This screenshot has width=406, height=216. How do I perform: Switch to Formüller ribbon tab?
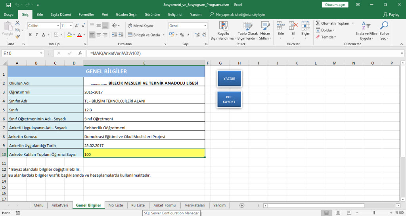pos(86,15)
